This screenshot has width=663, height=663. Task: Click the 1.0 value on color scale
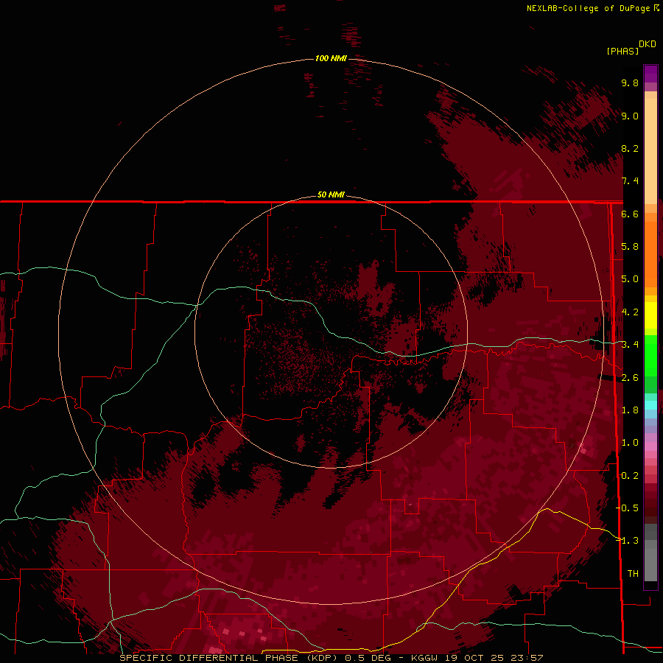click(630, 443)
